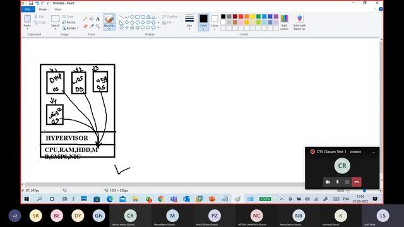This screenshot has height=227, width=404.
Task: Open Paint help question mark icon
Action: pos(381,9)
